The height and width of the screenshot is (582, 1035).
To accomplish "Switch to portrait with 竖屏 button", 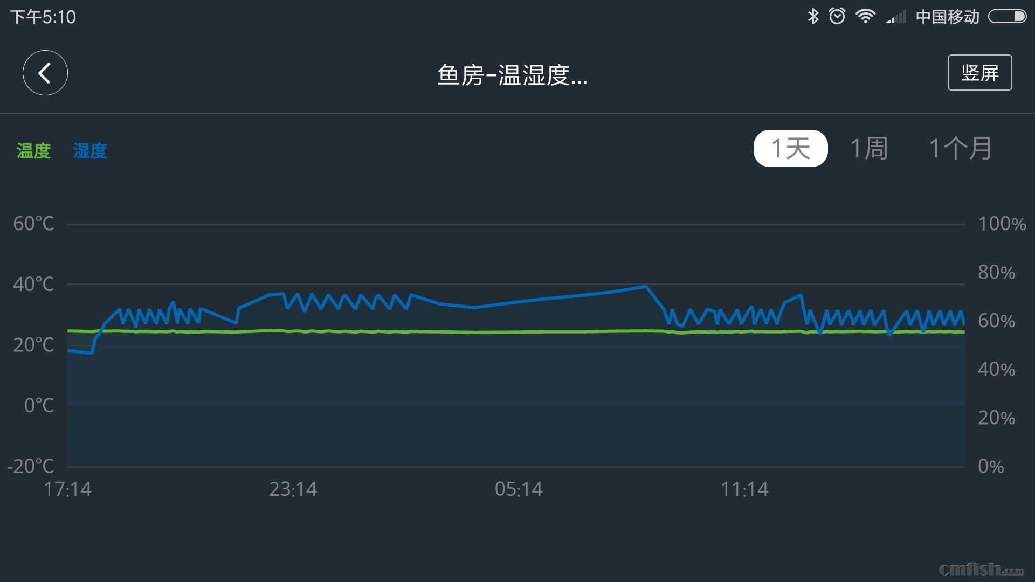I will tap(979, 73).
